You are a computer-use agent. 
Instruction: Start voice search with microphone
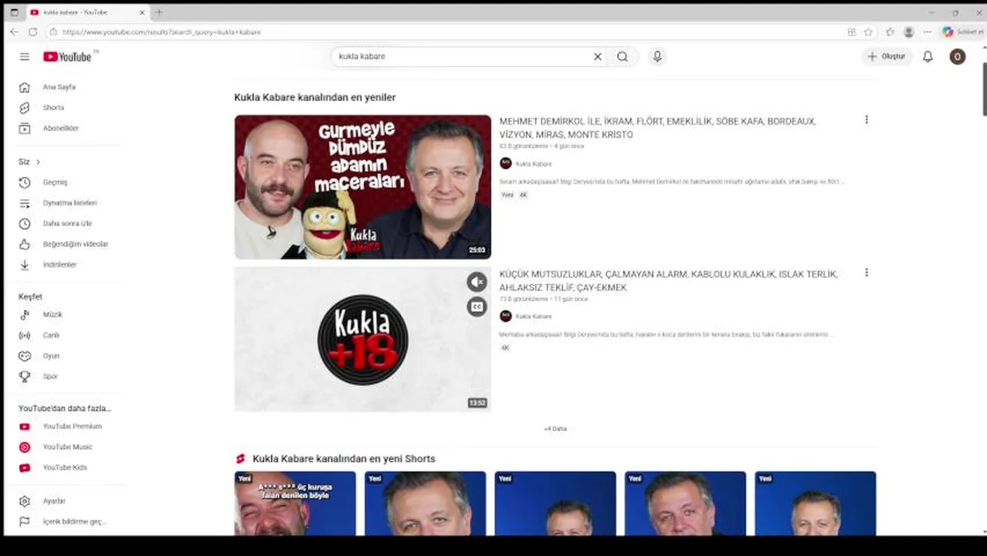click(657, 56)
